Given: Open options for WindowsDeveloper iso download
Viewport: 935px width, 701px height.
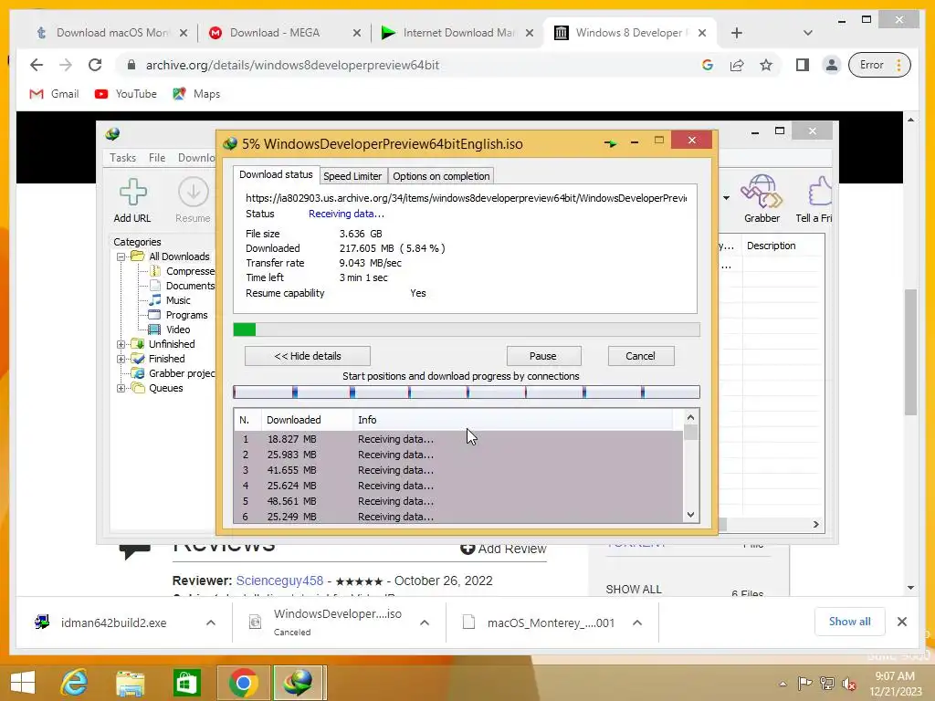Looking at the screenshot, I should click(425, 623).
